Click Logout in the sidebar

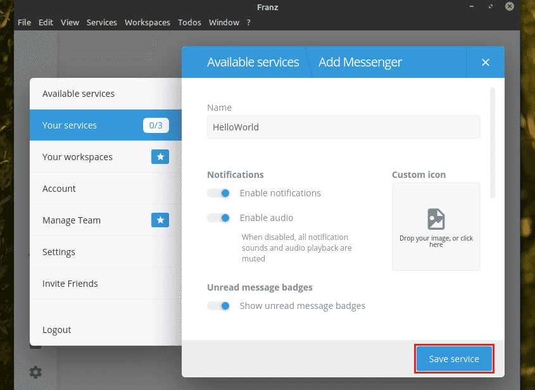pyautogui.click(x=57, y=330)
